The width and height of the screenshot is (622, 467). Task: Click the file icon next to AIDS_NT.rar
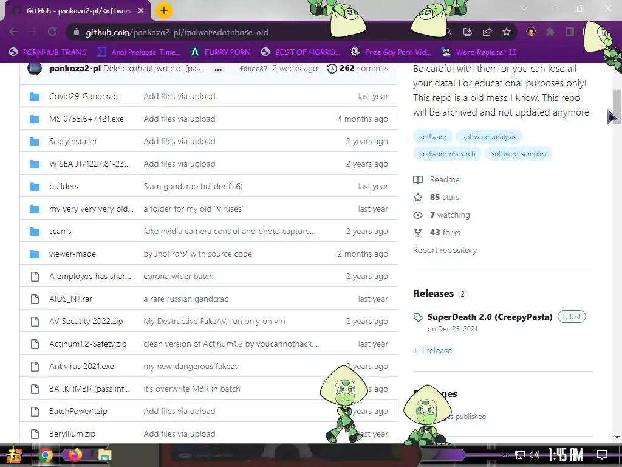pos(35,299)
